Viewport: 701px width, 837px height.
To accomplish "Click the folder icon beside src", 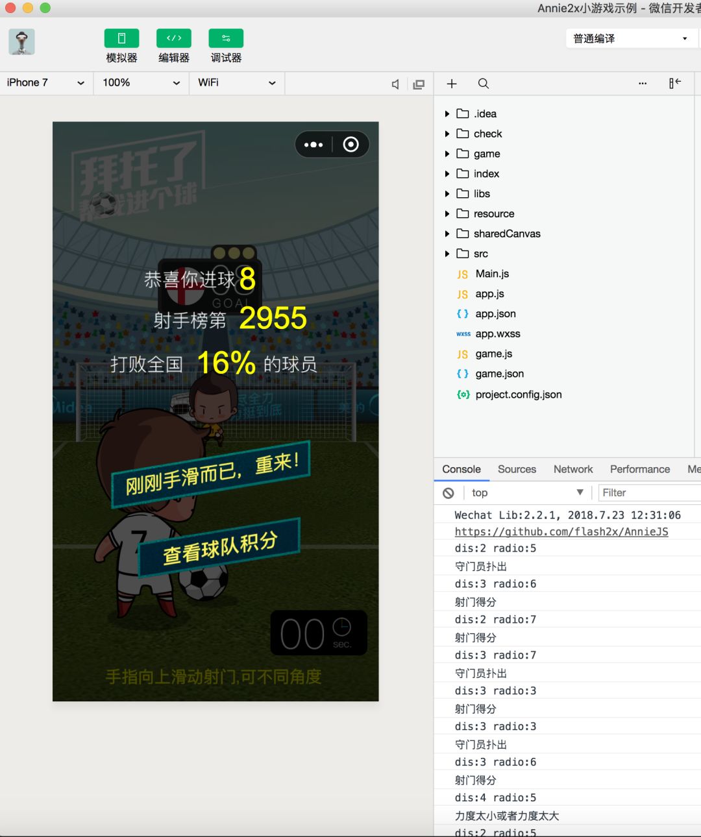I will (463, 254).
